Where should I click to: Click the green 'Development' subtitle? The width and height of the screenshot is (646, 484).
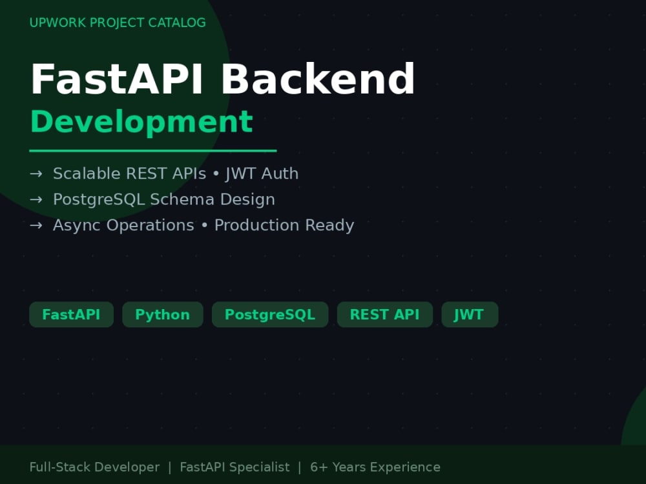click(141, 122)
